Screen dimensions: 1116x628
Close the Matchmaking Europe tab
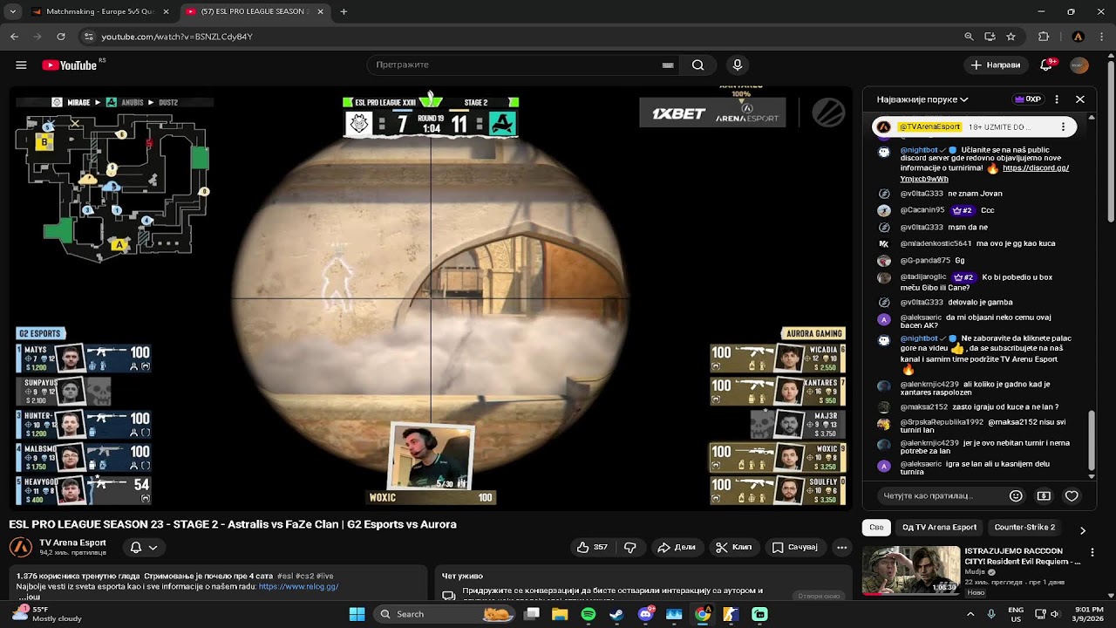pos(167,11)
